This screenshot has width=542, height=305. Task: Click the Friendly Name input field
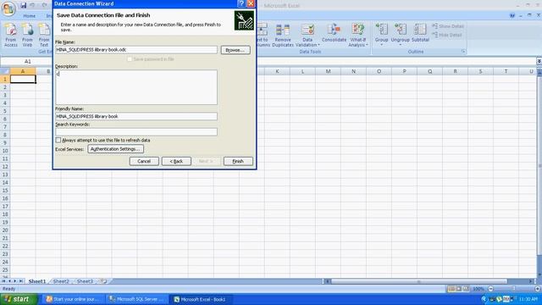(x=136, y=116)
